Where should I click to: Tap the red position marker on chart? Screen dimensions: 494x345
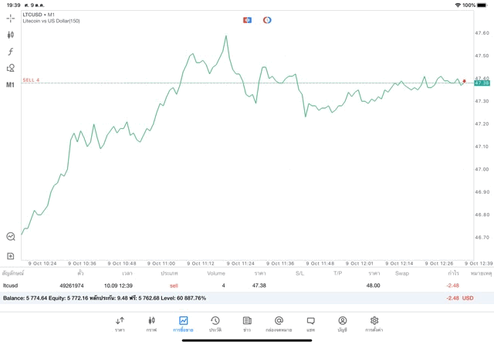point(464,81)
